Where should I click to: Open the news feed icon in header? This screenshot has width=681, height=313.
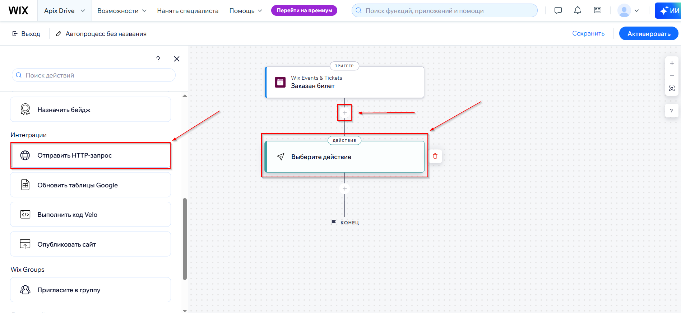(x=598, y=10)
